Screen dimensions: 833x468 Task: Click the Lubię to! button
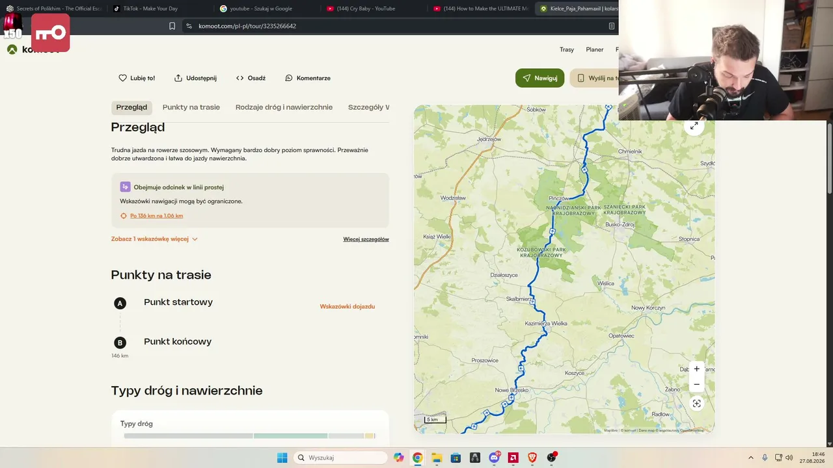tap(137, 78)
